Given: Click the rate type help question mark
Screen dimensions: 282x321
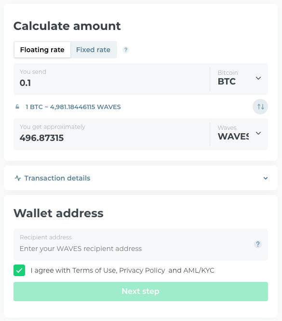Looking at the screenshot, I should pos(126,50).
